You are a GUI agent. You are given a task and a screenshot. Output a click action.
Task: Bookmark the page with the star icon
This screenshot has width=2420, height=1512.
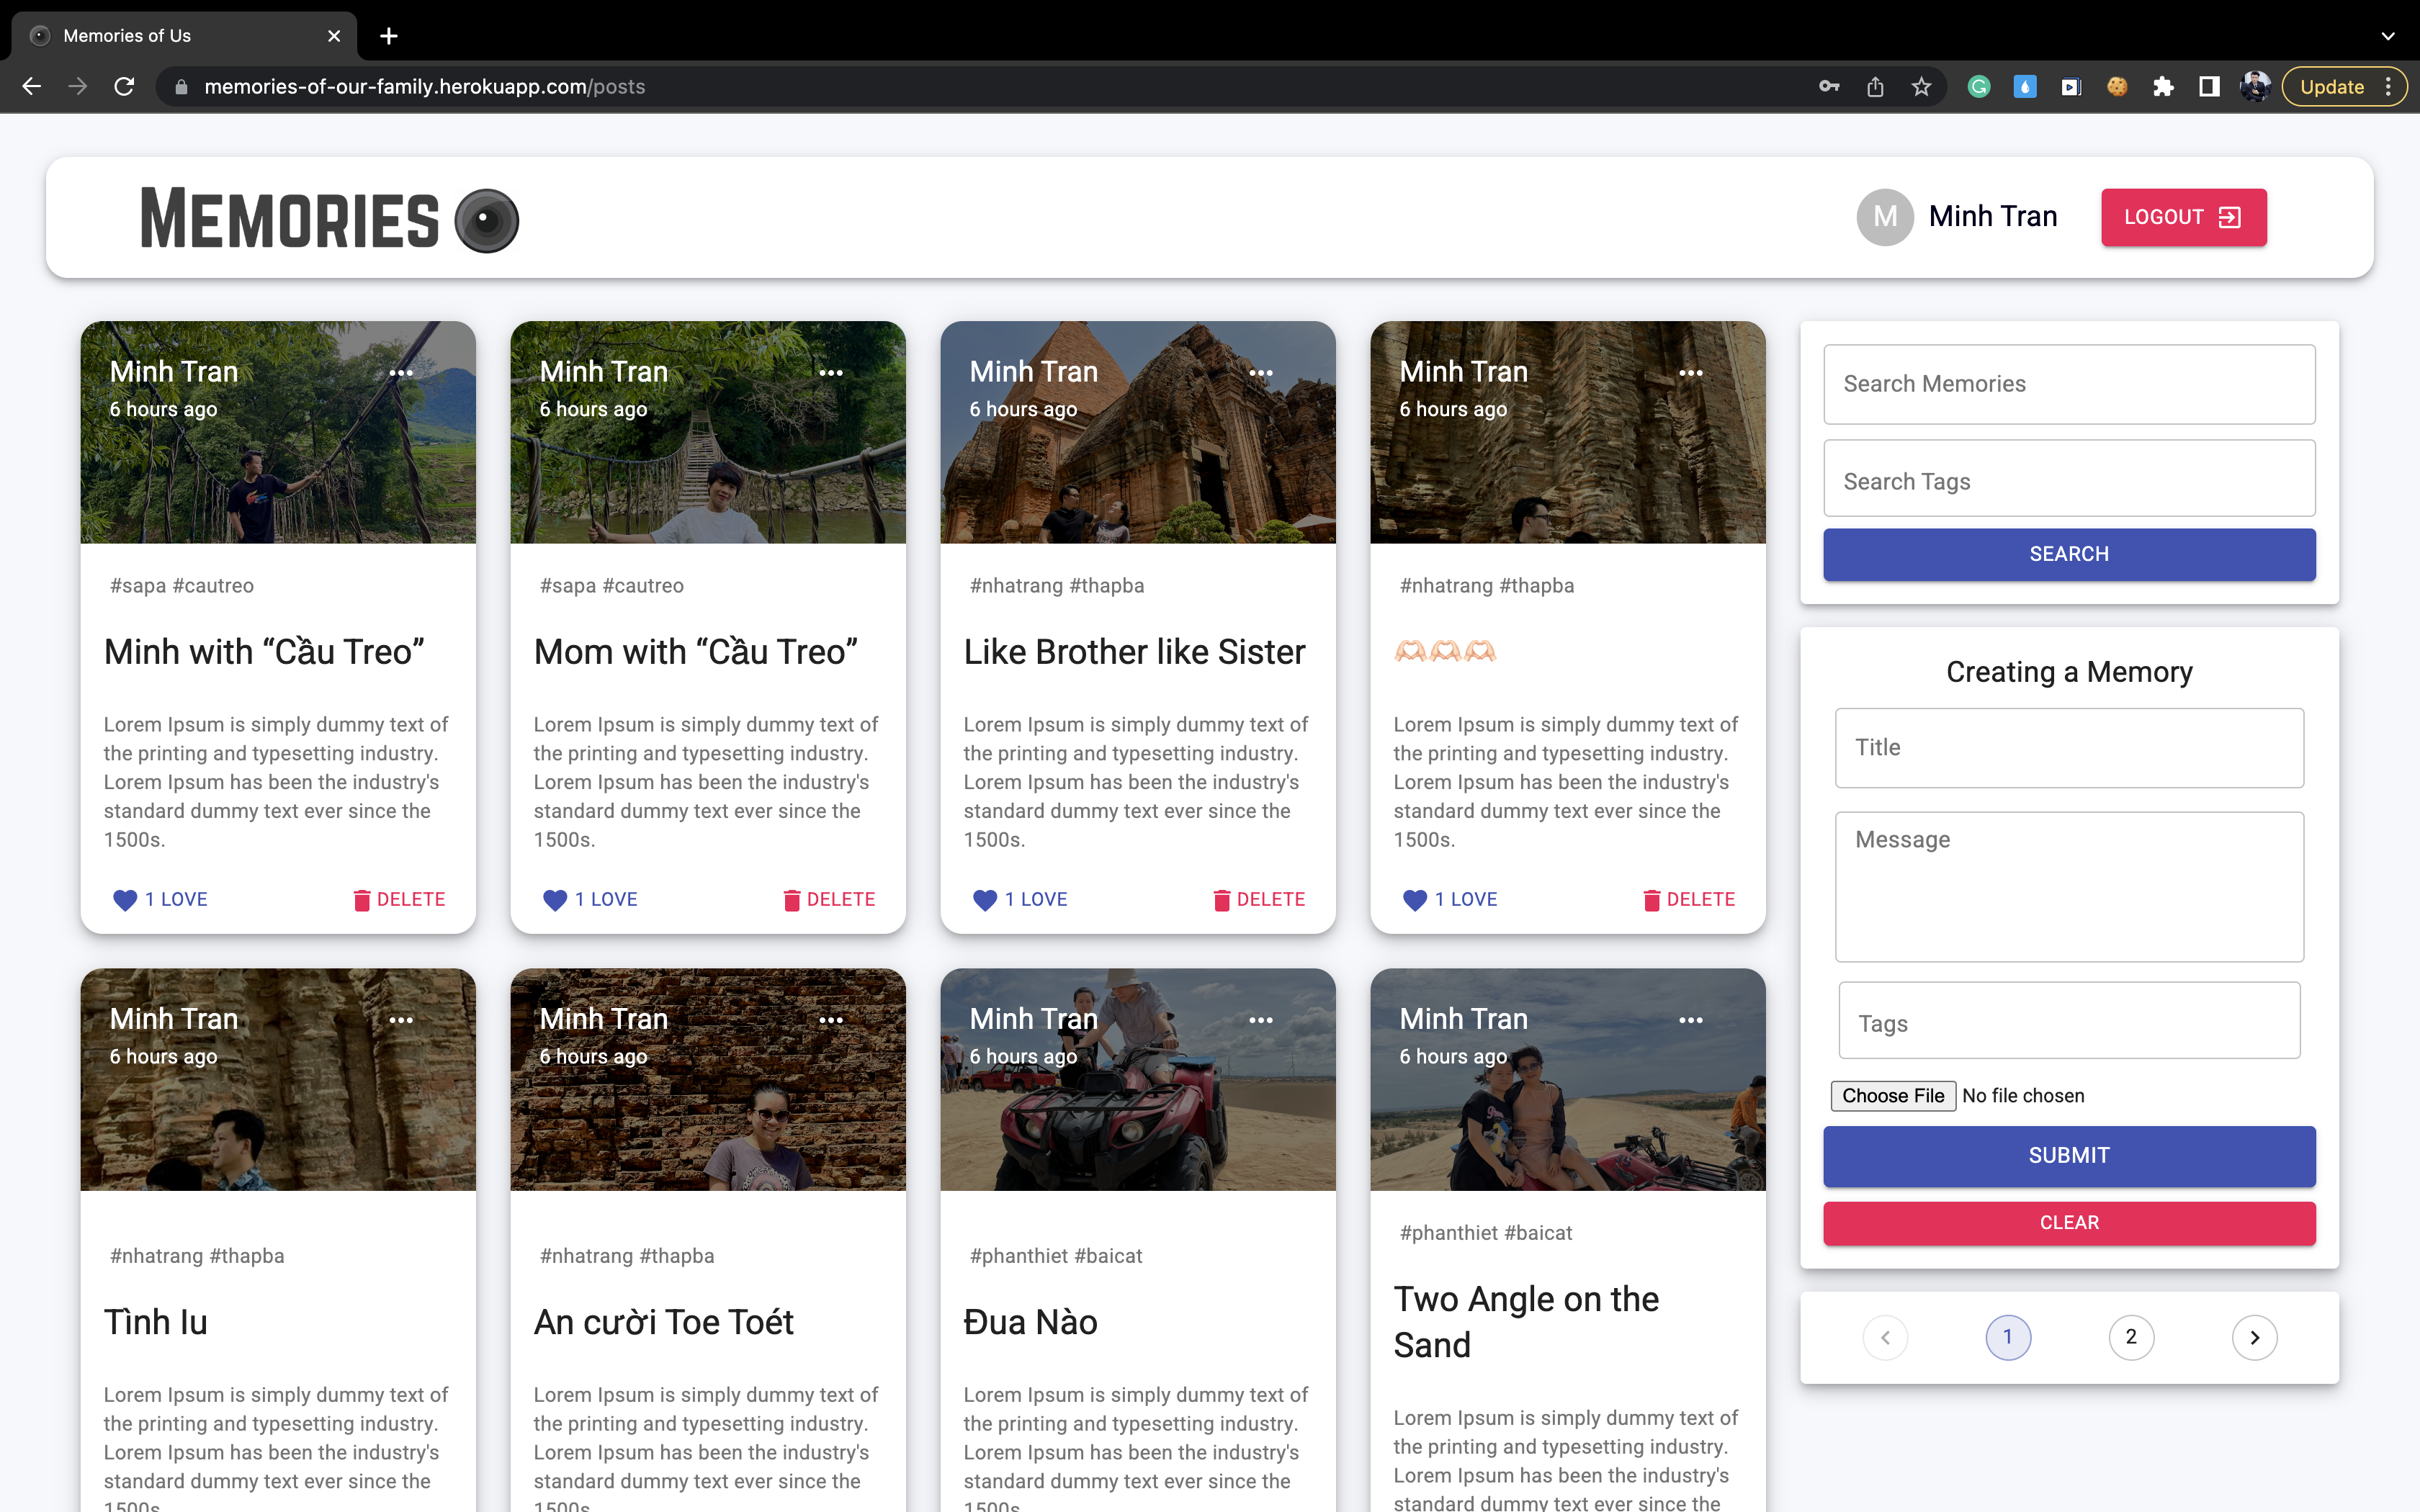pos(1921,87)
